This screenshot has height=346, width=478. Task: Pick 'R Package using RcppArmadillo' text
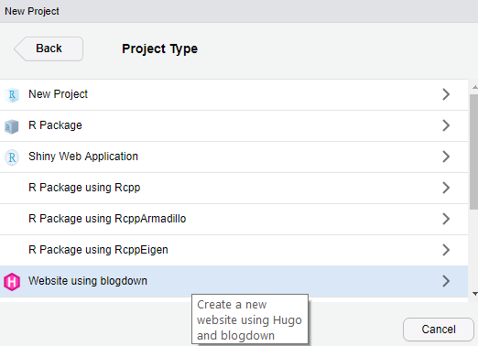107,219
